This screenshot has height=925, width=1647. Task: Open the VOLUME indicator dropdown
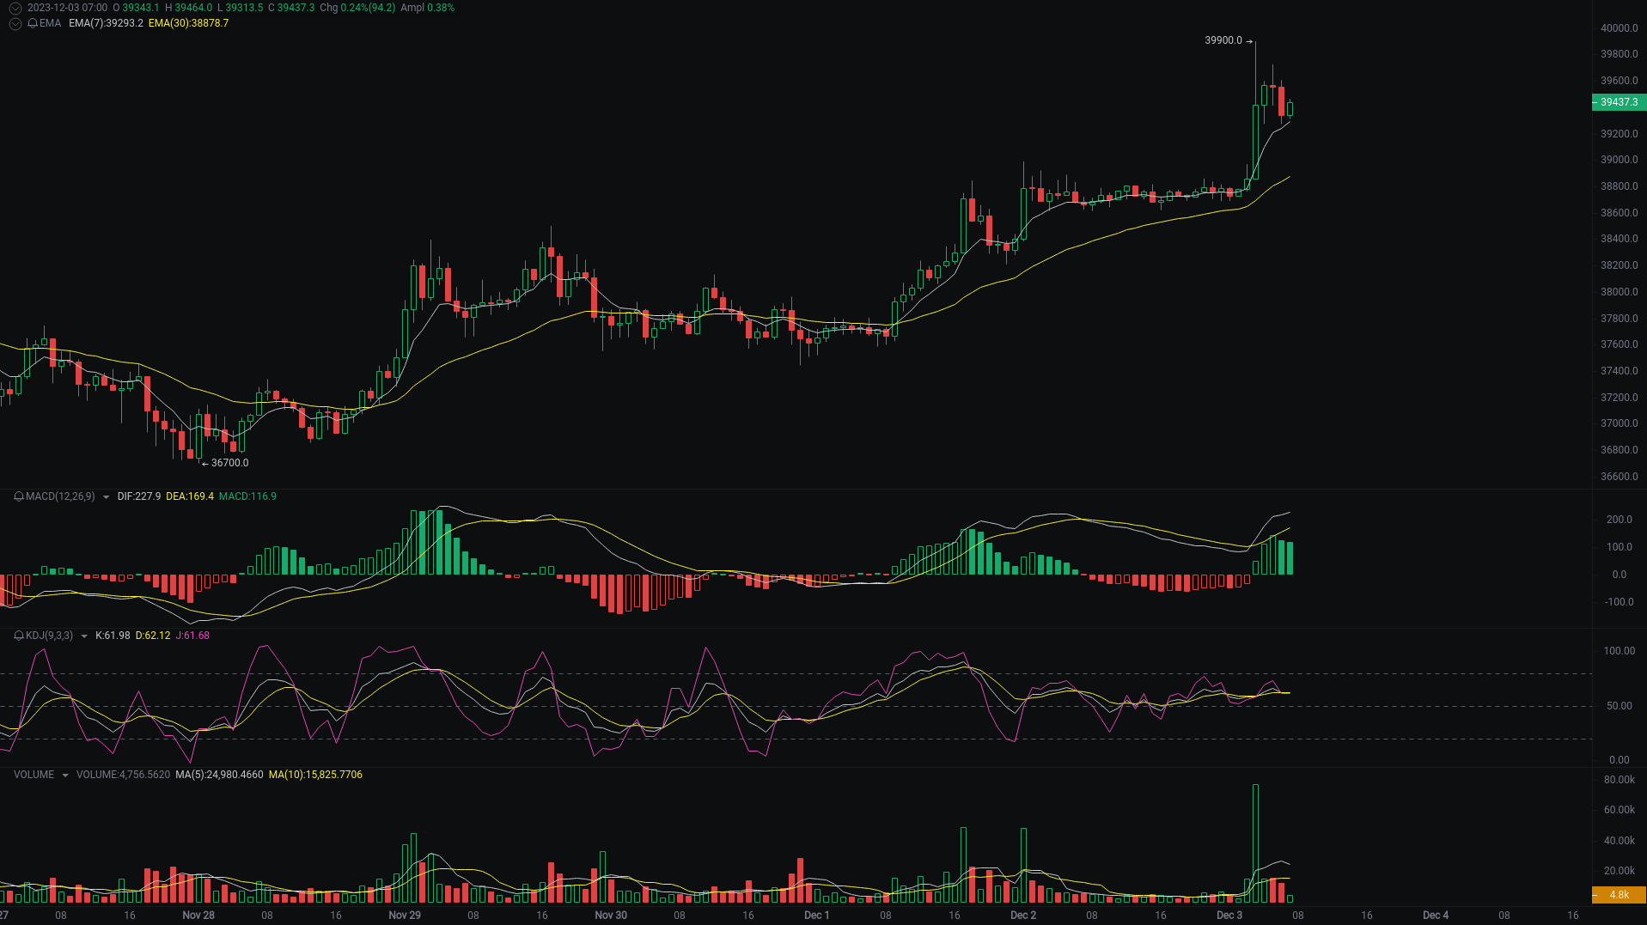[x=63, y=775]
